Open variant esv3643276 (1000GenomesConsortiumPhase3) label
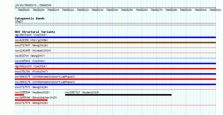This screenshot has height=115, width=223. point(45,82)
